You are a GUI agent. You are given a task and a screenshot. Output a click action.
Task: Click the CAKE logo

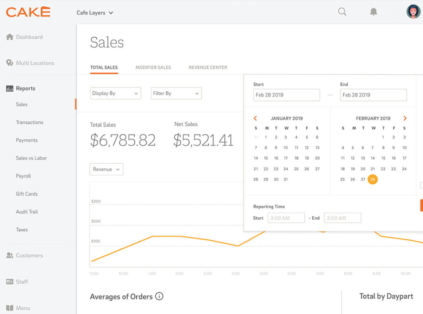(28, 12)
